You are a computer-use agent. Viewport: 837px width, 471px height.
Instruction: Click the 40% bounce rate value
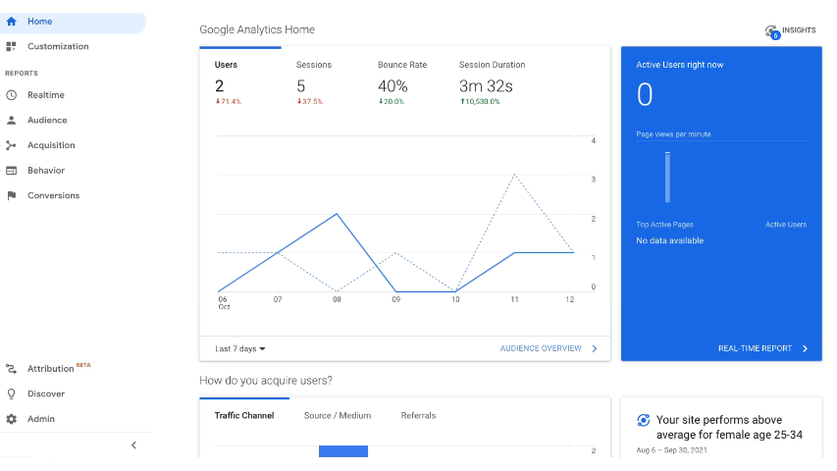392,86
